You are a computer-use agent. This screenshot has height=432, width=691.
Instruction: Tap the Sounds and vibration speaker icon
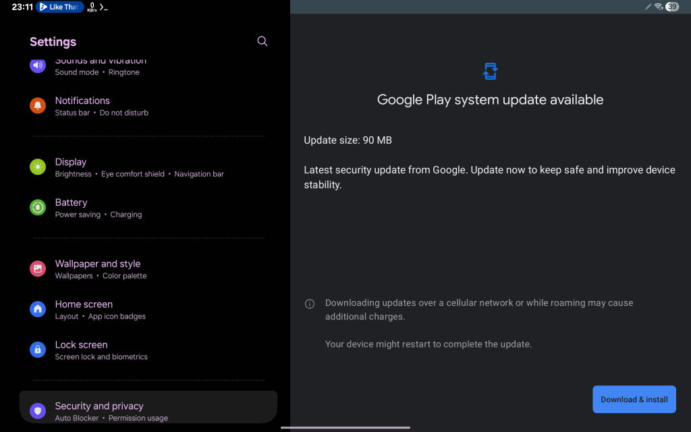[x=38, y=65]
